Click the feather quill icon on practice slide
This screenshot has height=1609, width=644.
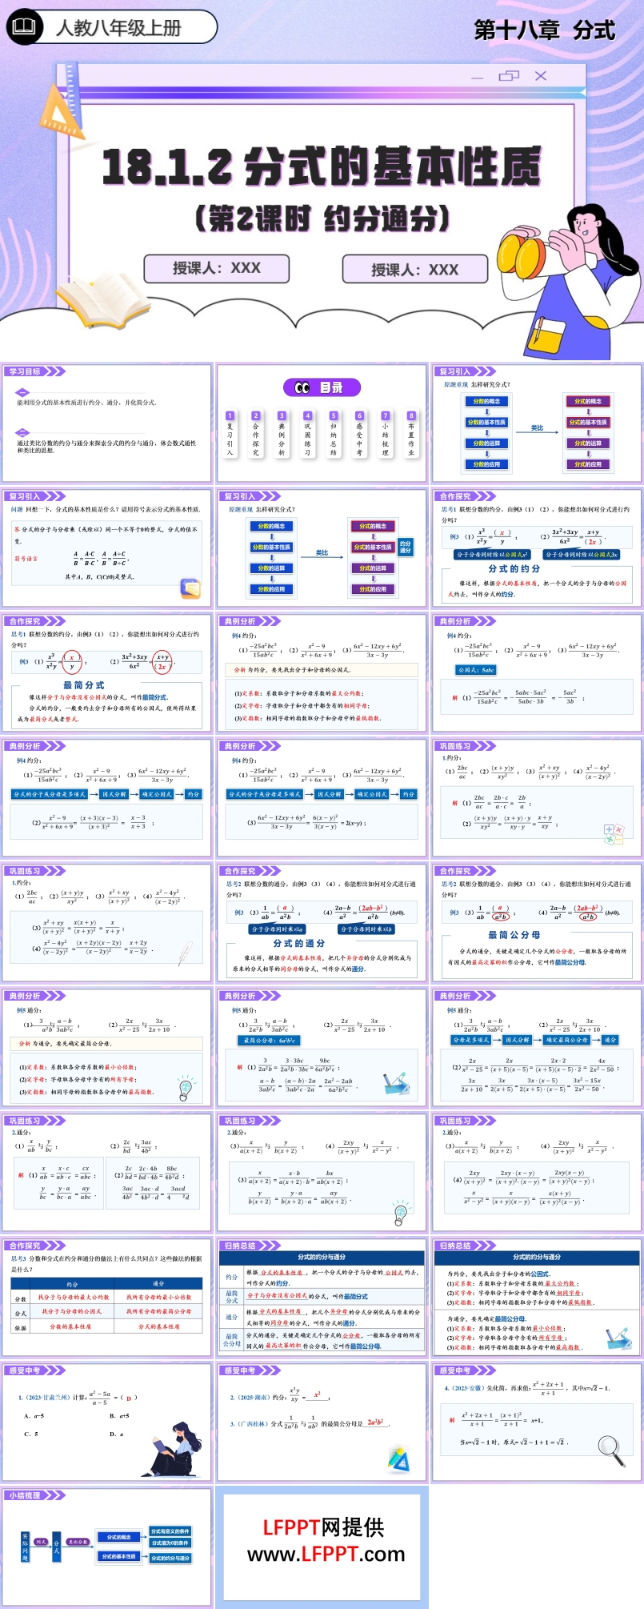point(185,953)
